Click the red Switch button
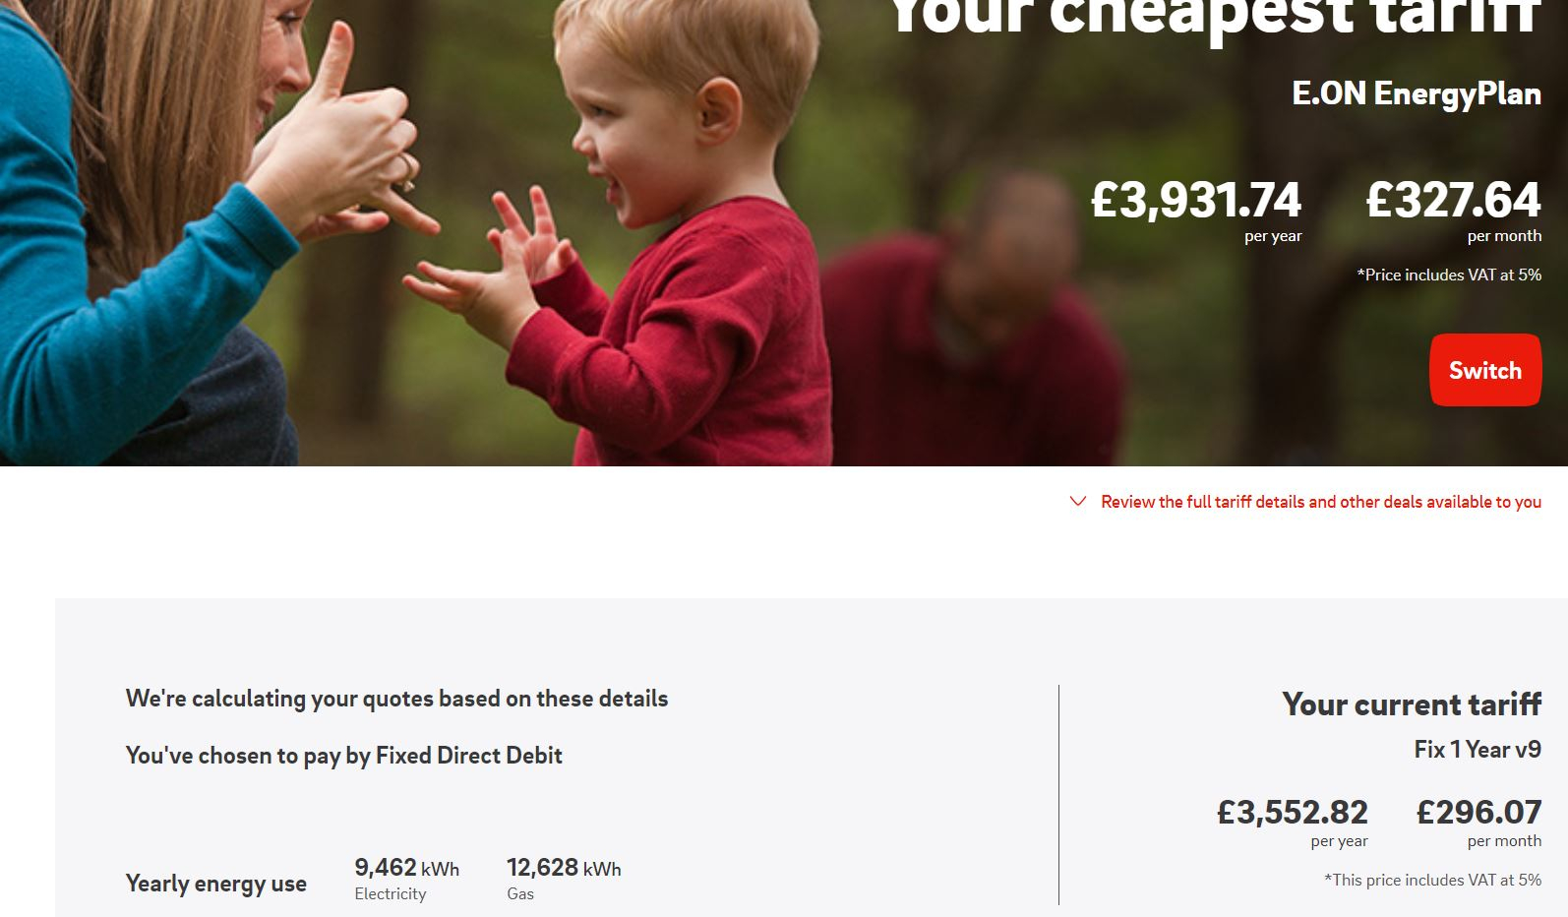 click(1485, 370)
